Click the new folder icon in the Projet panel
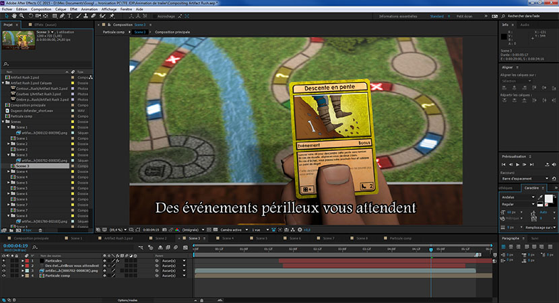 coord(11,230)
